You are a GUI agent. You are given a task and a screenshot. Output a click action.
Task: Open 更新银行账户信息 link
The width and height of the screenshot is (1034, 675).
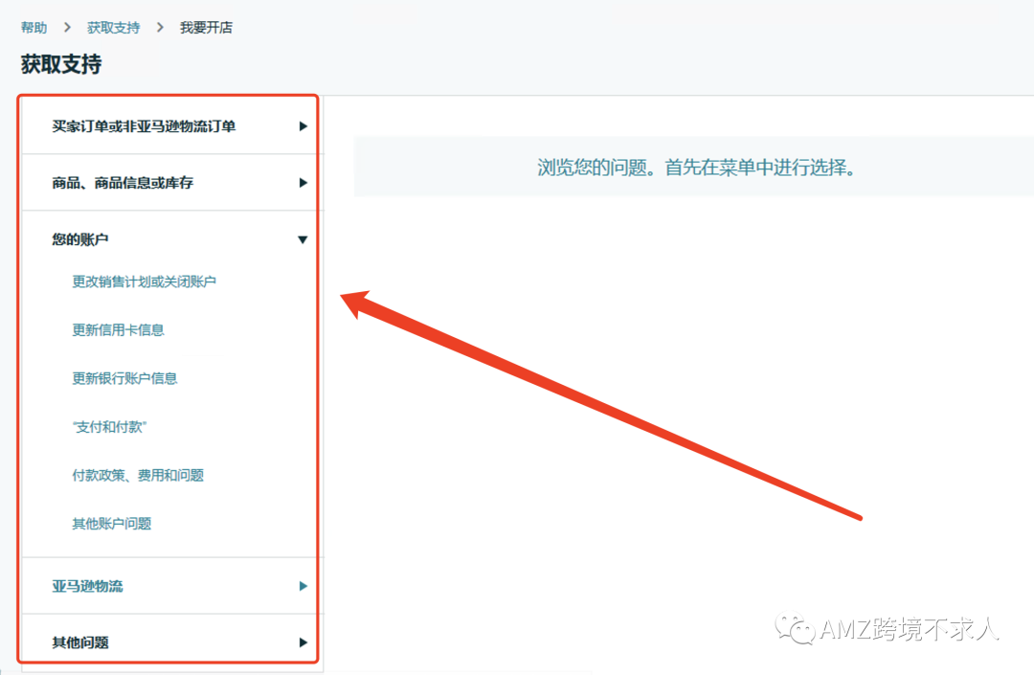(x=124, y=378)
